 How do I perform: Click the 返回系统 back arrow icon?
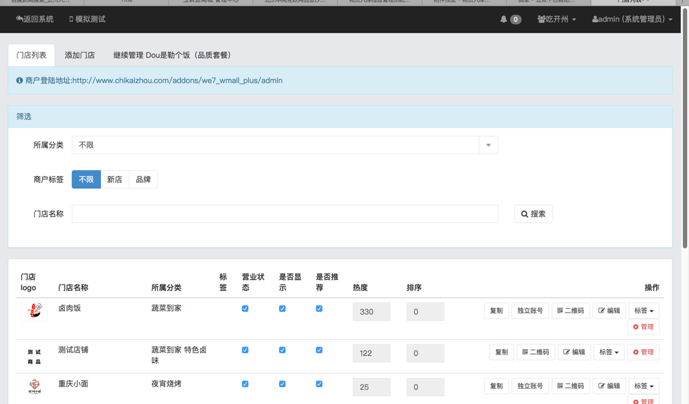click(x=19, y=19)
